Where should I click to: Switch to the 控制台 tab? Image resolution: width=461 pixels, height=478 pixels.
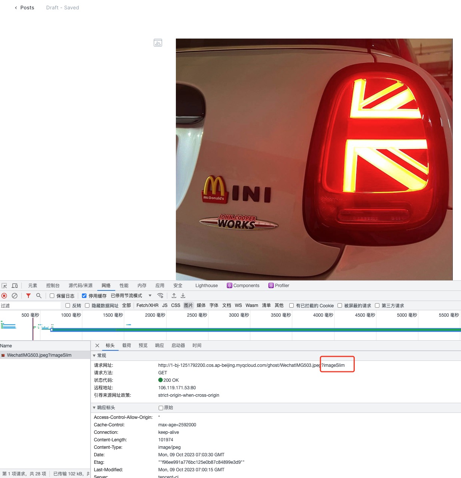point(53,286)
